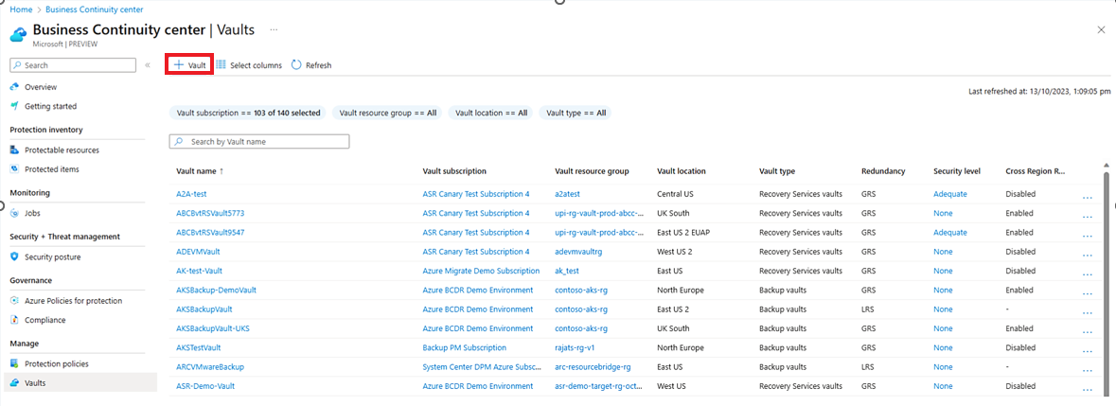
Task: Open more options for A2A-test row
Action: [1087, 198]
